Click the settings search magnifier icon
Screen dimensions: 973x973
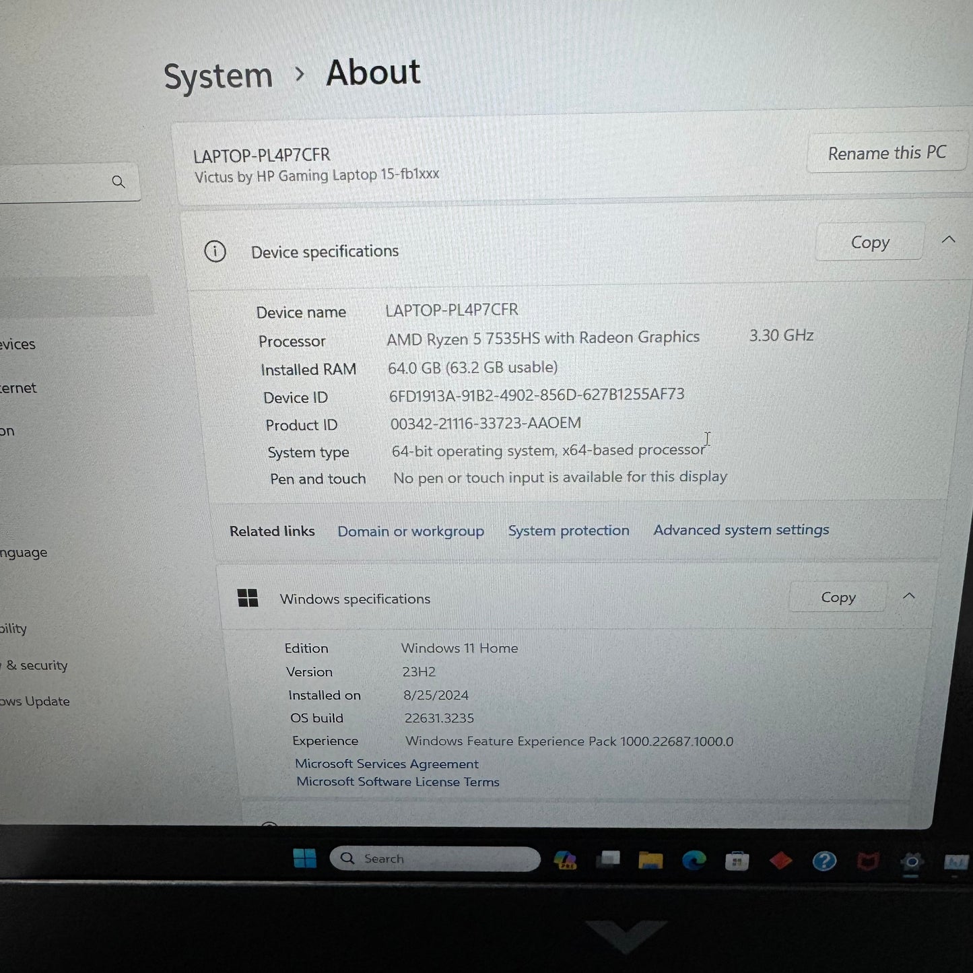click(x=119, y=182)
